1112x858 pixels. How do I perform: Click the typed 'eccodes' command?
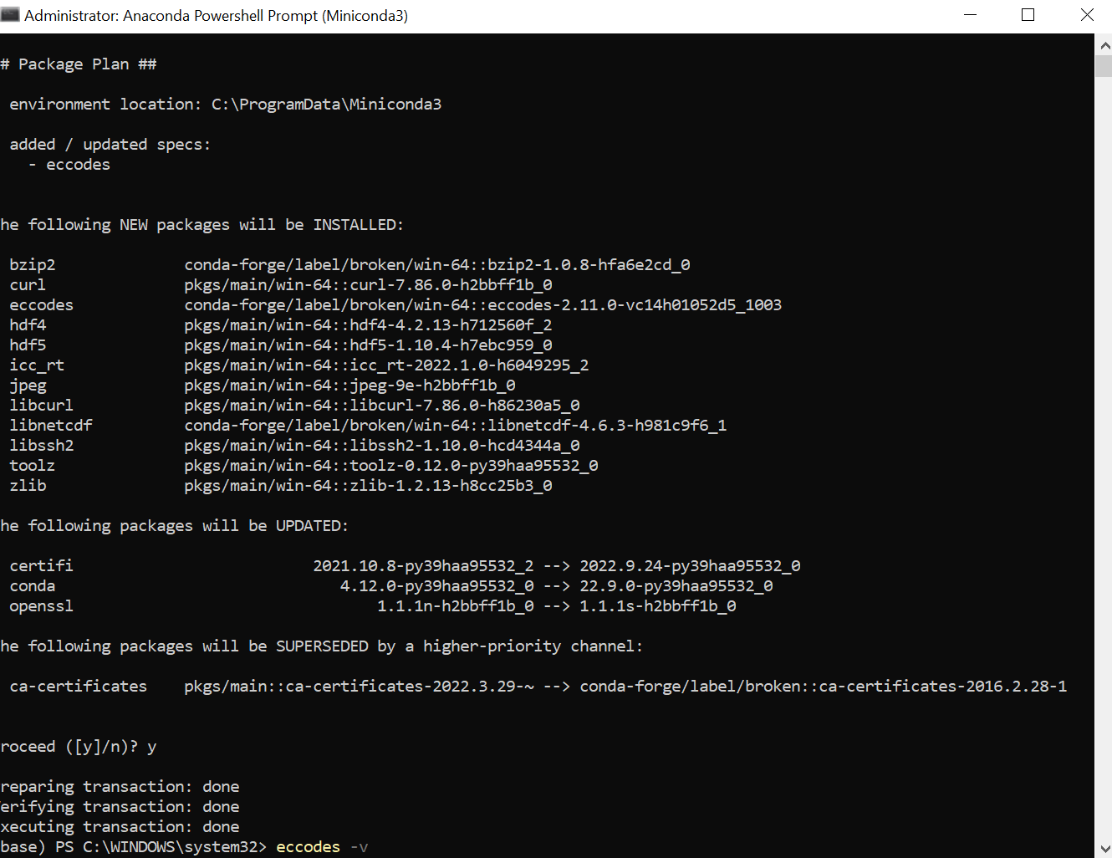point(309,847)
